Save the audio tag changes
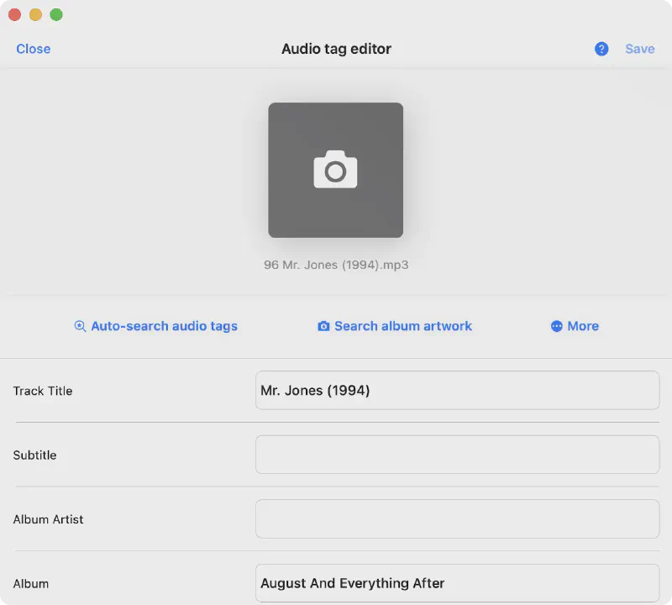This screenshot has width=672, height=605. tap(639, 49)
